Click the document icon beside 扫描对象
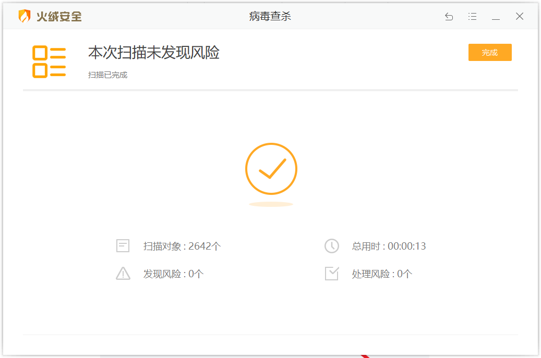Image resolution: width=541 pixels, height=358 pixels. (x=123, y=246)
